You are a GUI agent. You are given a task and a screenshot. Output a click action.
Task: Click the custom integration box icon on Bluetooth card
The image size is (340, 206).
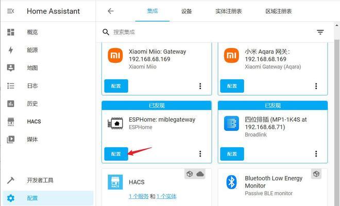click(316, 174)
